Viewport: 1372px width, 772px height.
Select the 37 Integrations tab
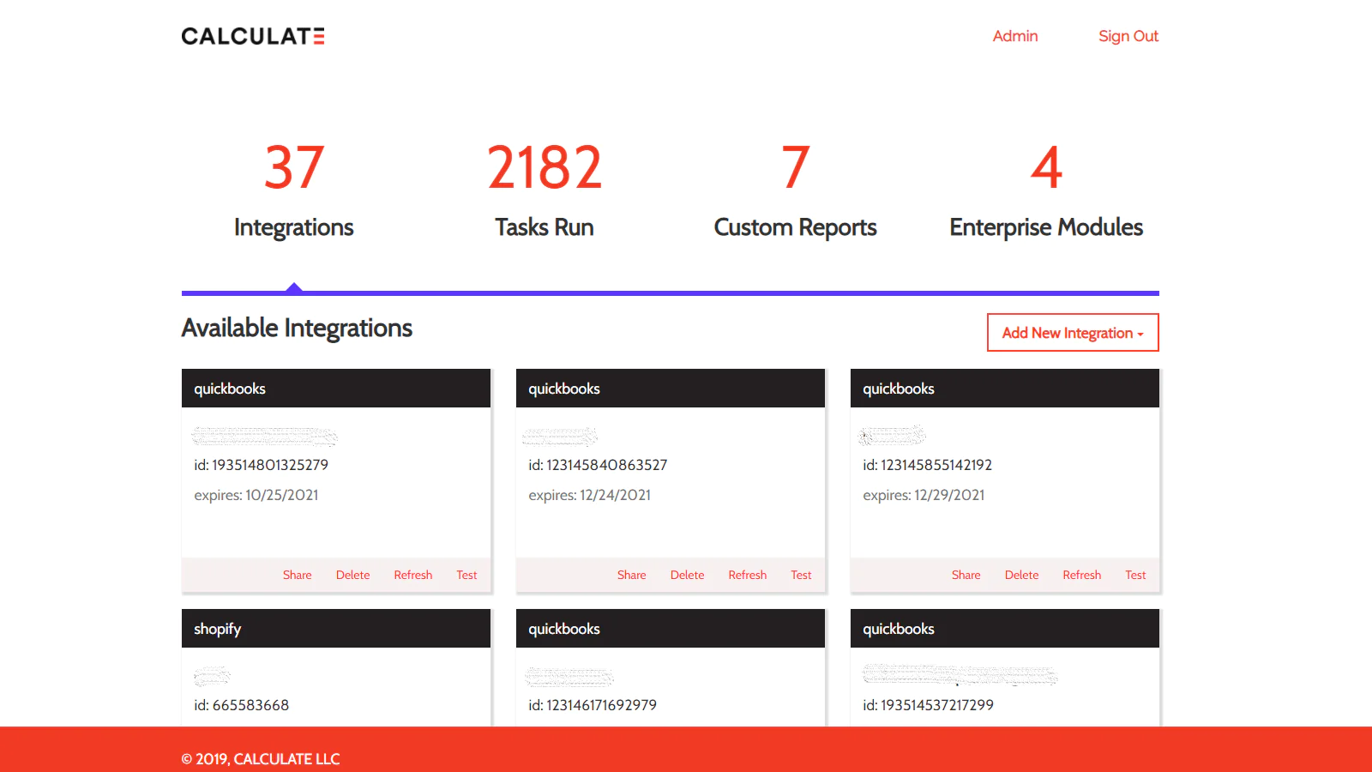(294, 190)
